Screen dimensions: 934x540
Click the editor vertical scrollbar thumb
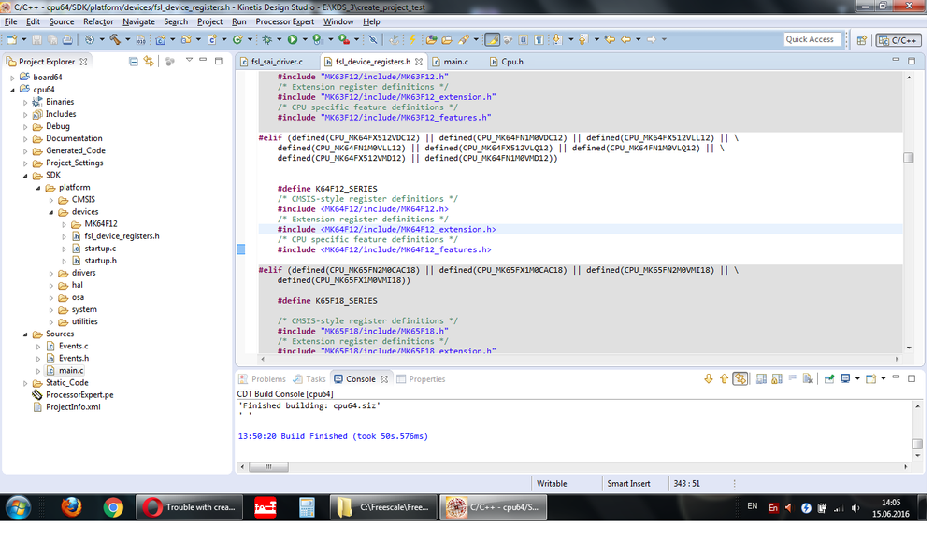point(909,158)
